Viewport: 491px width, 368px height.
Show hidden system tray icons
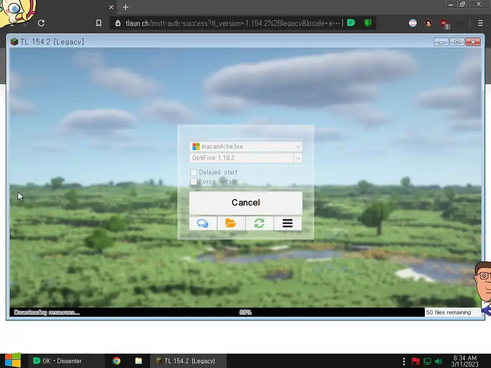[x=404, y=361]
